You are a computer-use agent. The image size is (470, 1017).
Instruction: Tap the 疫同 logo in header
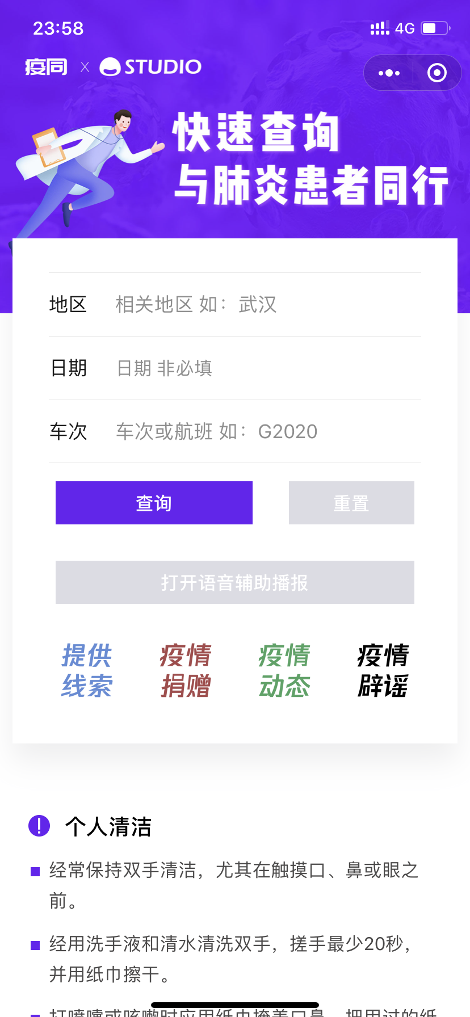point(46,67)
